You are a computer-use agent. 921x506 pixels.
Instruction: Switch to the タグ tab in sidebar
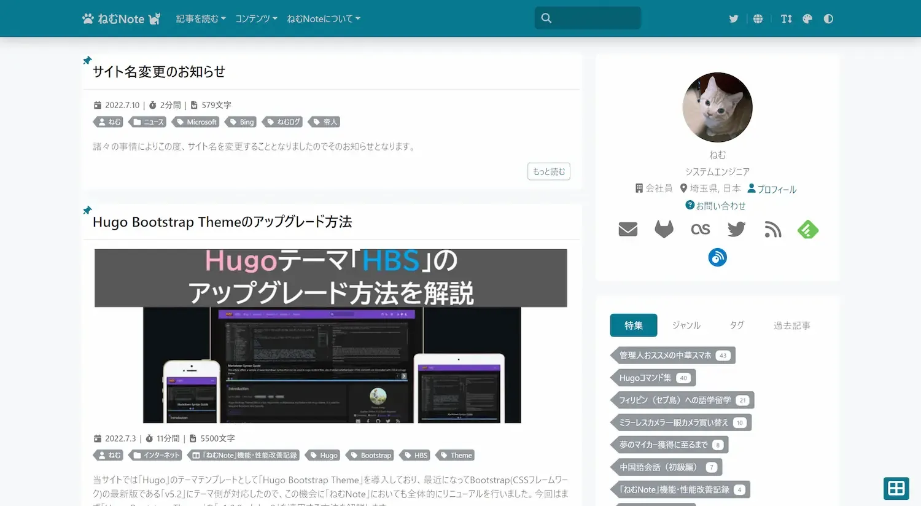tap(736, 325)
